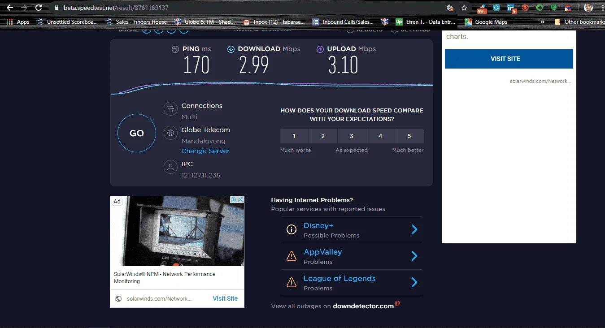Open the Unsettled Scoreboard bookmark
The height and width of the screenshot is (328, 605).
(x=67, y=22)
